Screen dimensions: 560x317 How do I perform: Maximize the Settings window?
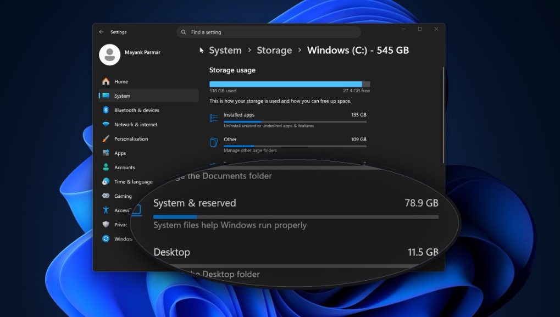[x=420, y=29]
